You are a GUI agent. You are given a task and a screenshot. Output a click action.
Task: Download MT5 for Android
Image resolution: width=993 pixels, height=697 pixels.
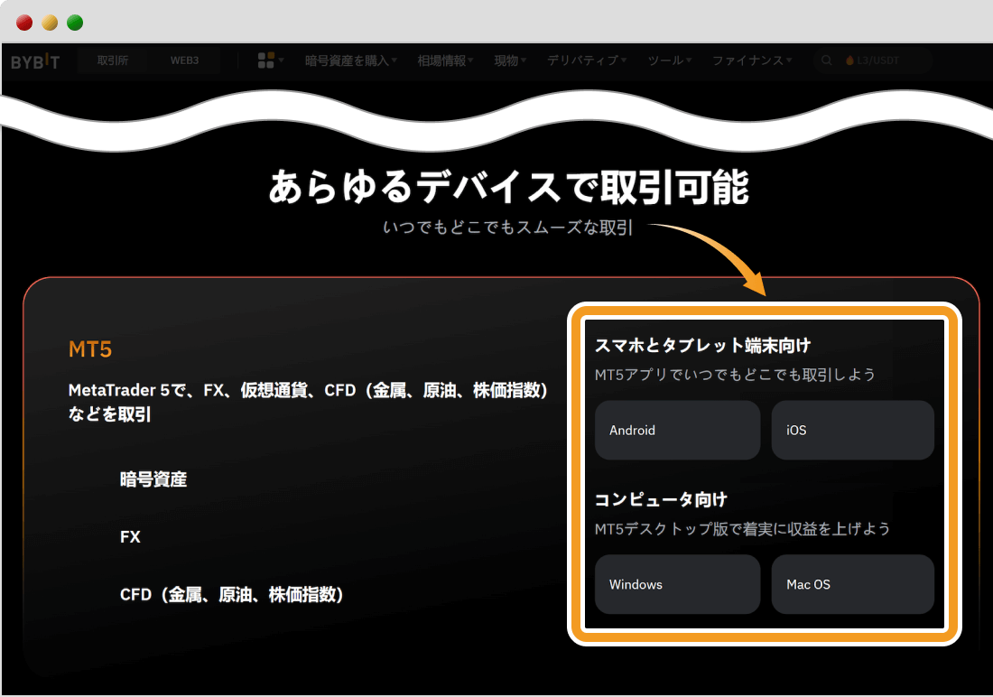pos(677,431)
